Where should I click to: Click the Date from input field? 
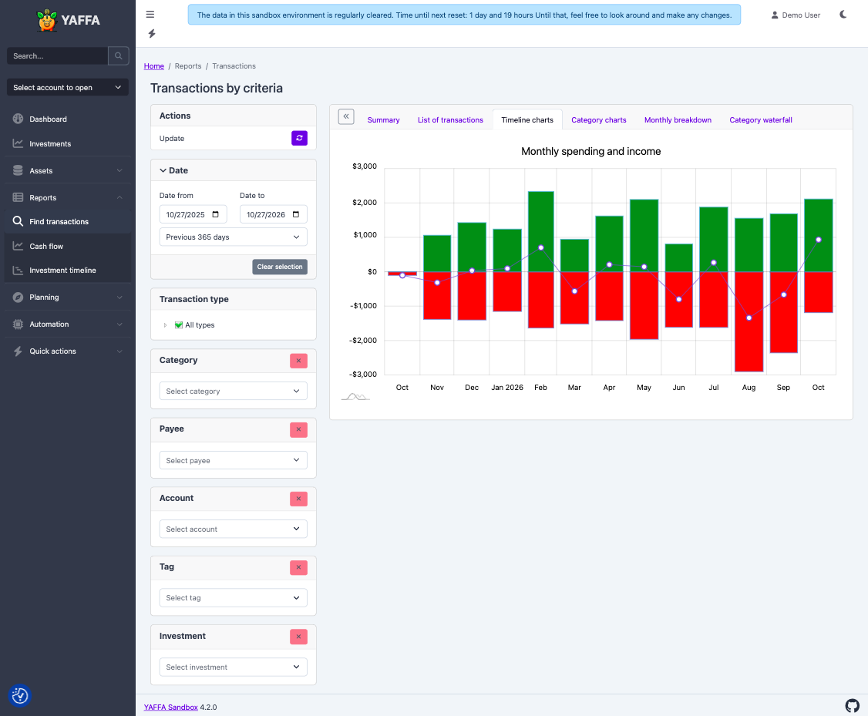(x=193, y=215)
